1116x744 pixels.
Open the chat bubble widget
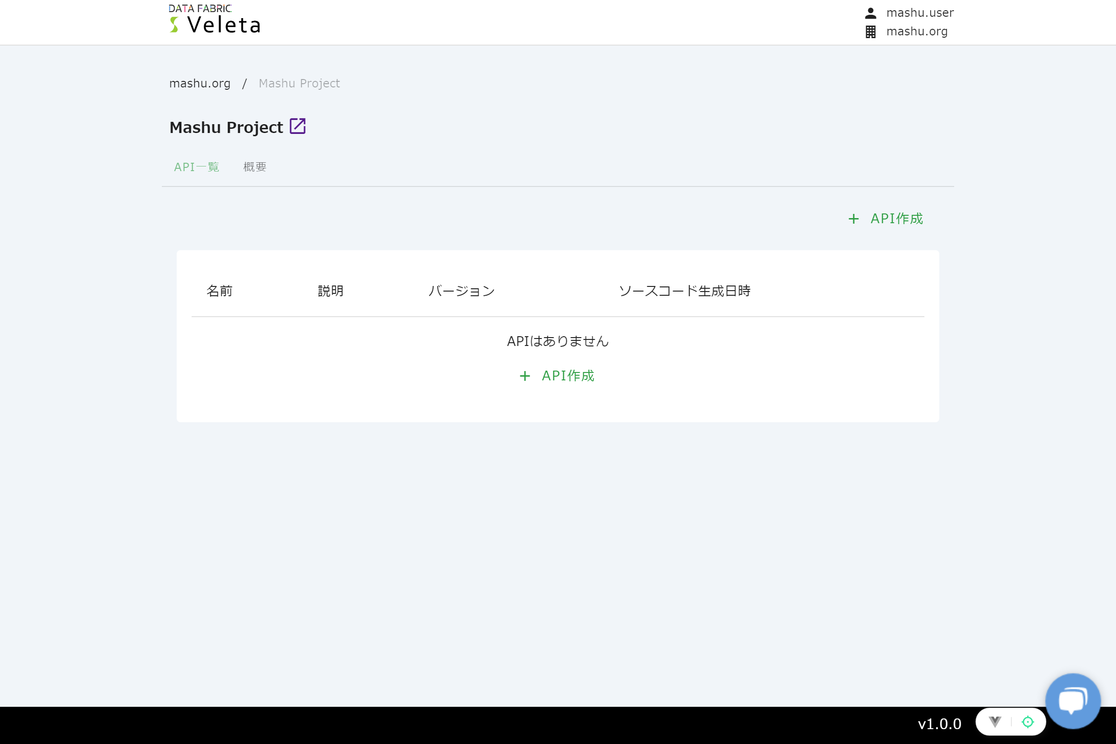tap(1072, 700)
